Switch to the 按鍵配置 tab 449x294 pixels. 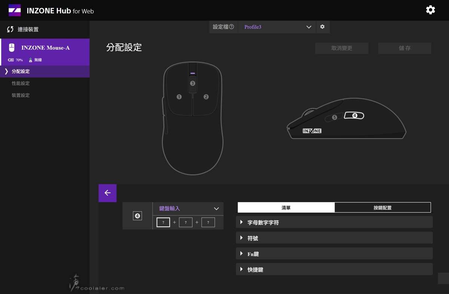pos(382,207)
